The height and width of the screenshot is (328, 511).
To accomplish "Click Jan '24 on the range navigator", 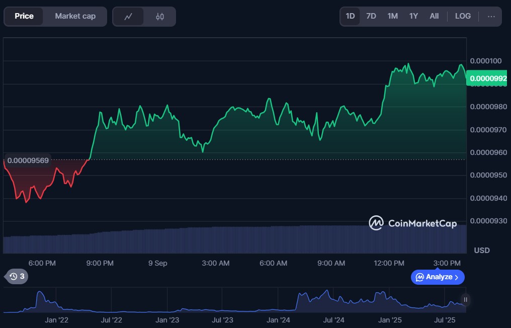I will (278, 319).
